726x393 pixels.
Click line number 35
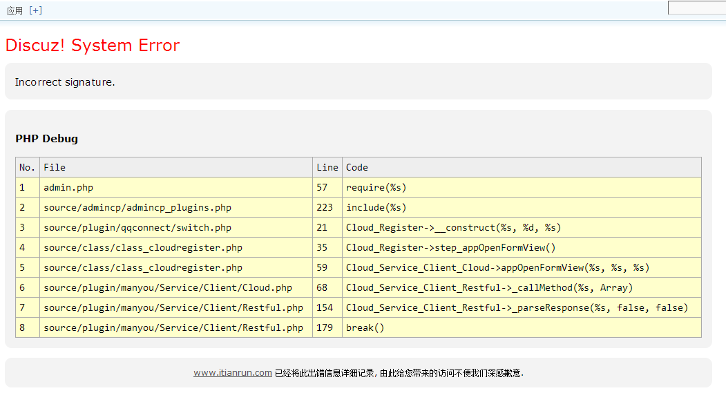[x=327, y=247]
